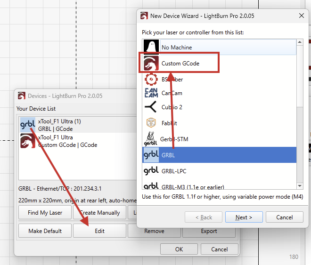Screen dimensions: 311x265
Task: Click the dragon icon of xTool_F1 Ultra device
Action: (x=28, y=141)
